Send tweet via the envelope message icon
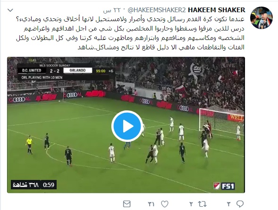This screenshot has height=210, width=278. [x=127, y=204]
